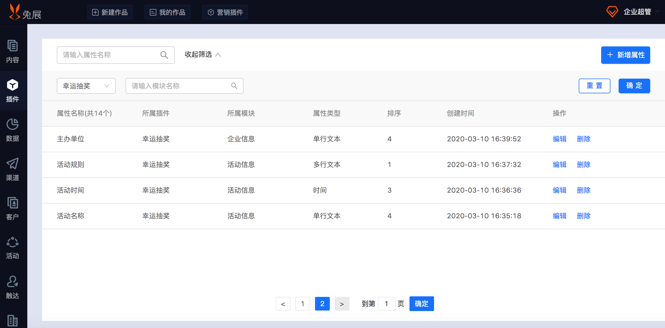Image resolution: width=665 pixels, height=328 pixels.
Task: Open the 我的作品 menu
Action: tap(168, 12)
